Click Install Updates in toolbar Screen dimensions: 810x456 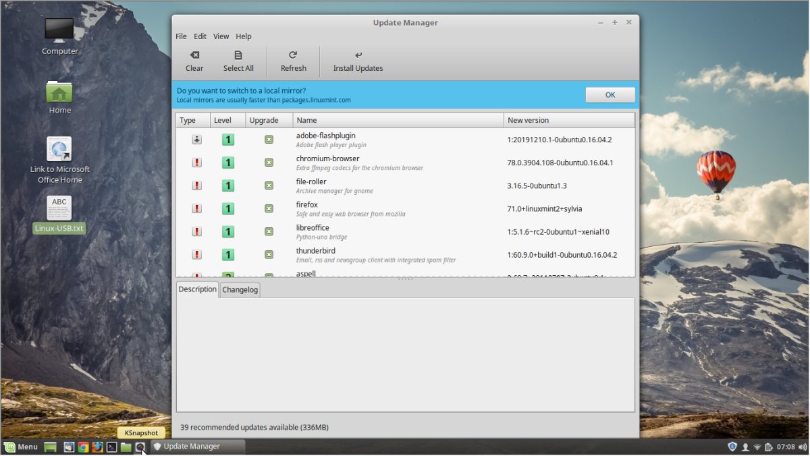[358, 61]
